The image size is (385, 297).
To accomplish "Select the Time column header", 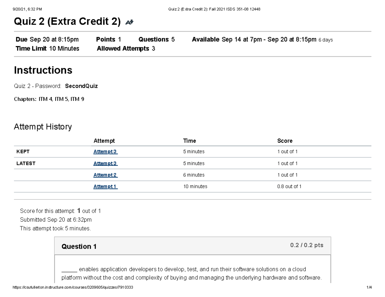I will pyautogui.click(x=189, y=140).
